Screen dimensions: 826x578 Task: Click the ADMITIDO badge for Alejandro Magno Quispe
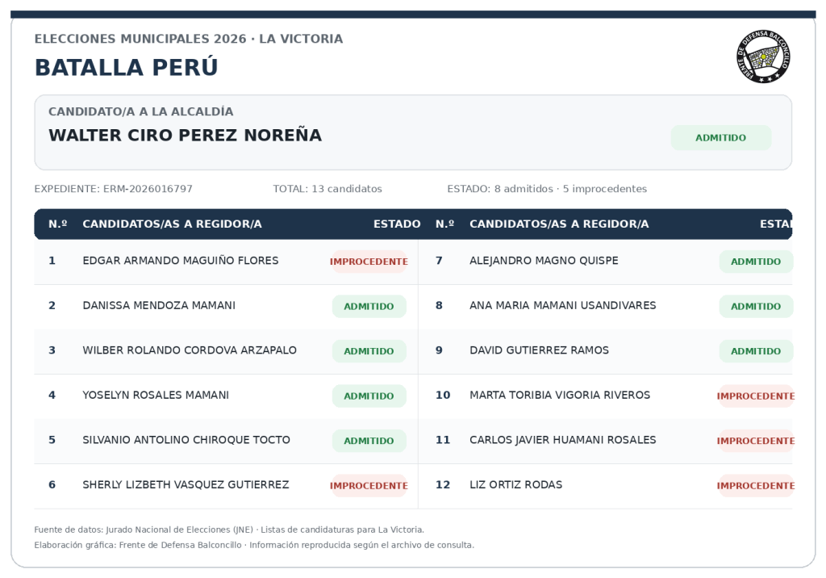[x=755, y=262]
